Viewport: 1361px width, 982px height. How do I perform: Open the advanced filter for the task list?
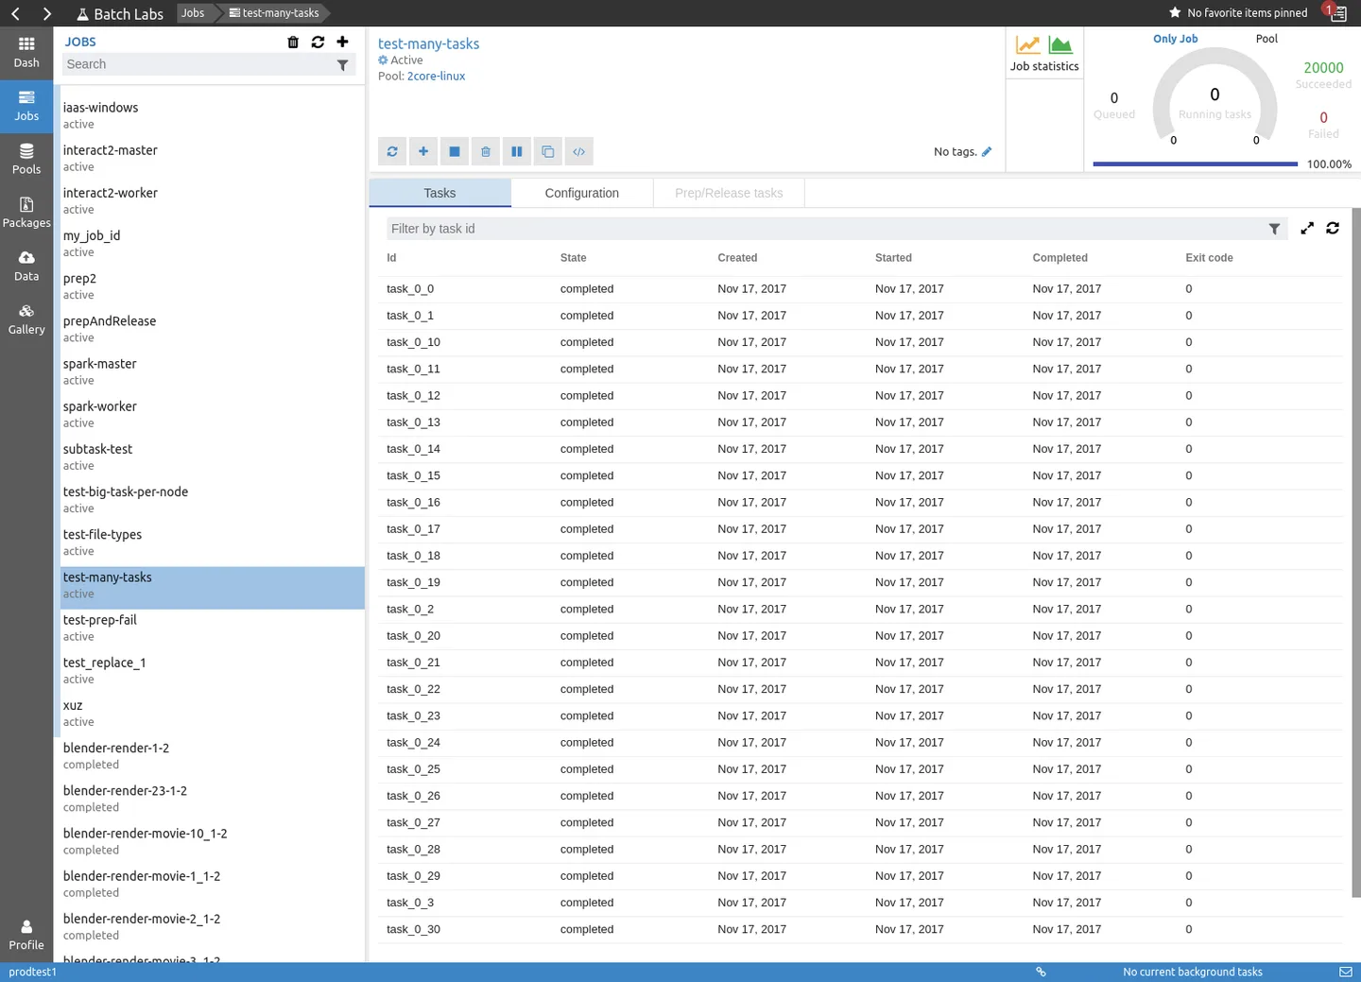(1274, 229)
